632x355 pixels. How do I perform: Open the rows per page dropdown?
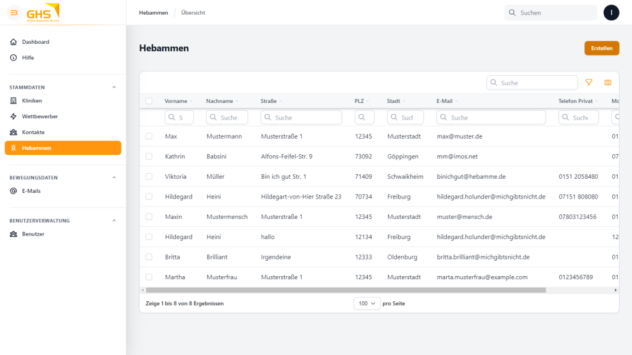coord(367,303)
